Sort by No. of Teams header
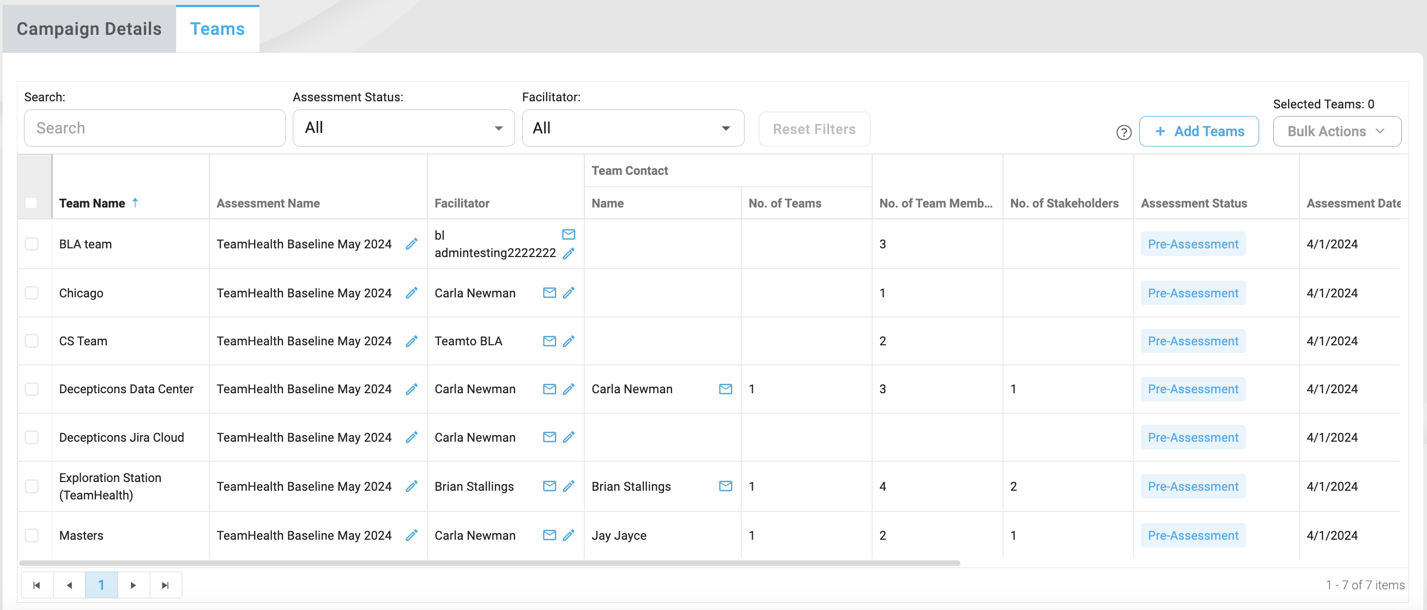The width and height of the screenshot is (1427, 610). point(784,203)
